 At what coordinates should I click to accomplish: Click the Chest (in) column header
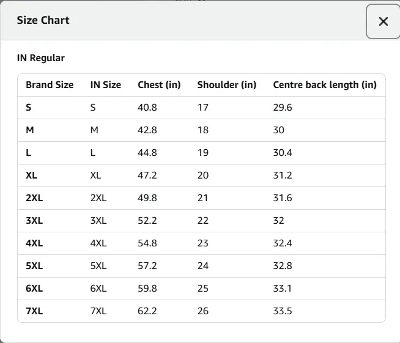pos(159,85)
